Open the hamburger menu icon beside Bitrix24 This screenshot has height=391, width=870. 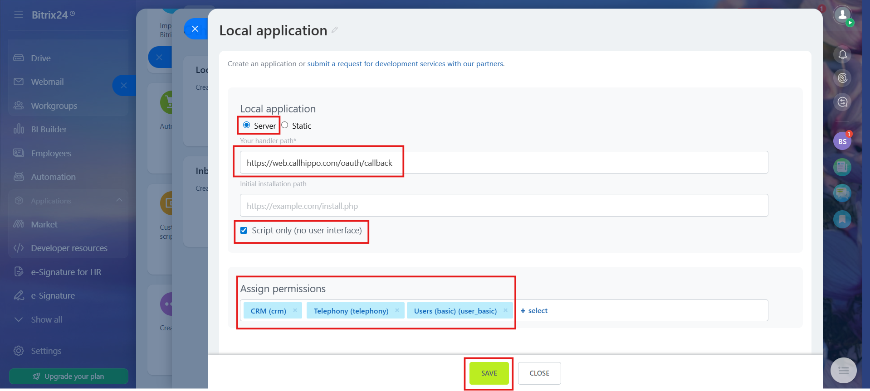point(19,14)
